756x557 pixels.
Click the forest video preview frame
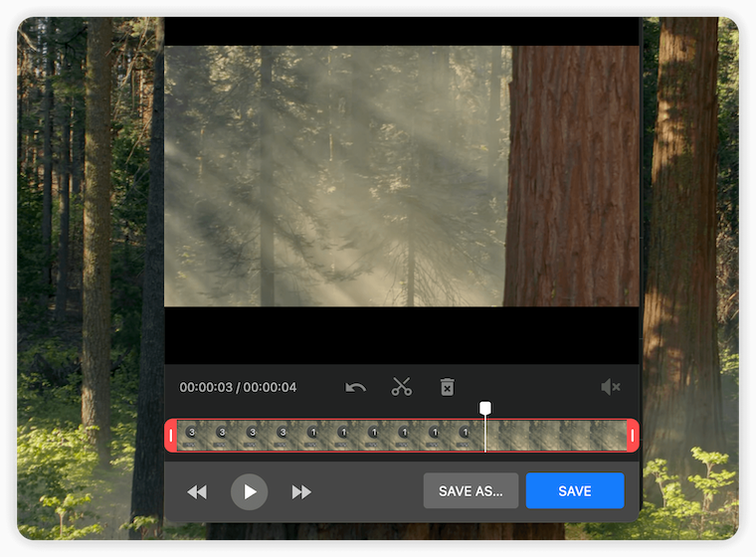pyautogui.click(x=402, y=176)
